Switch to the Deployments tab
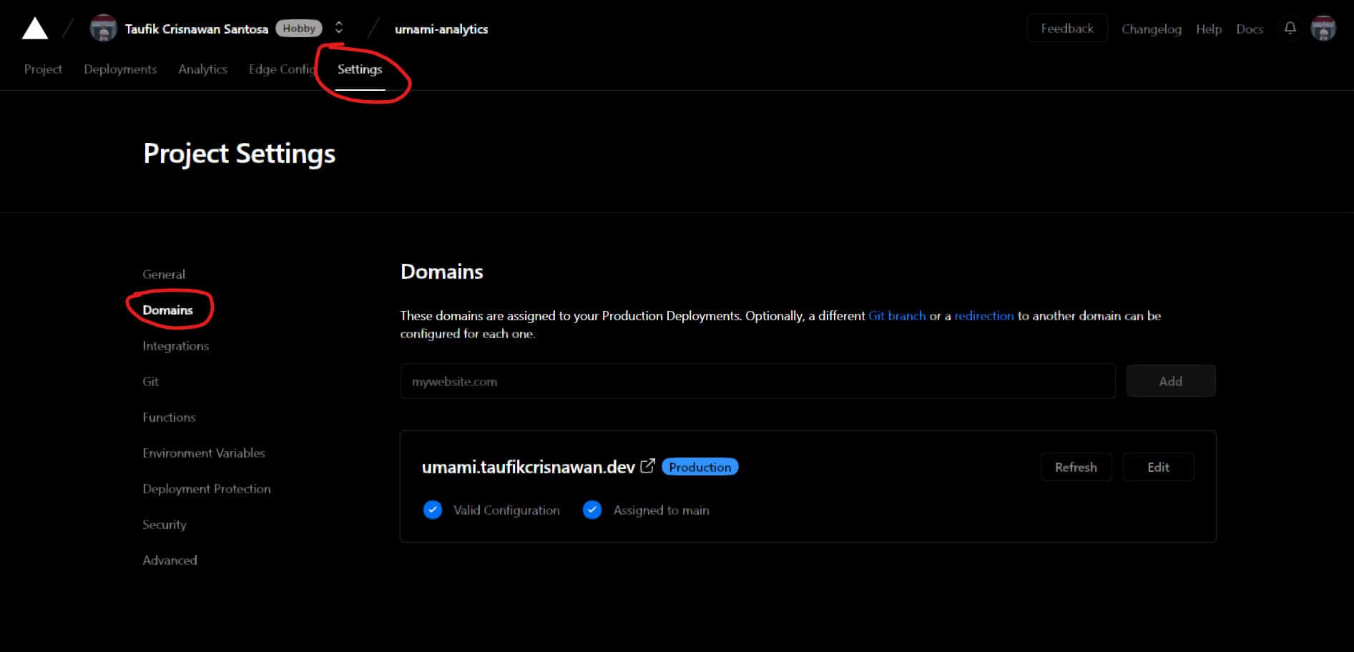The image size is (1354, 652). click(119, 69)
